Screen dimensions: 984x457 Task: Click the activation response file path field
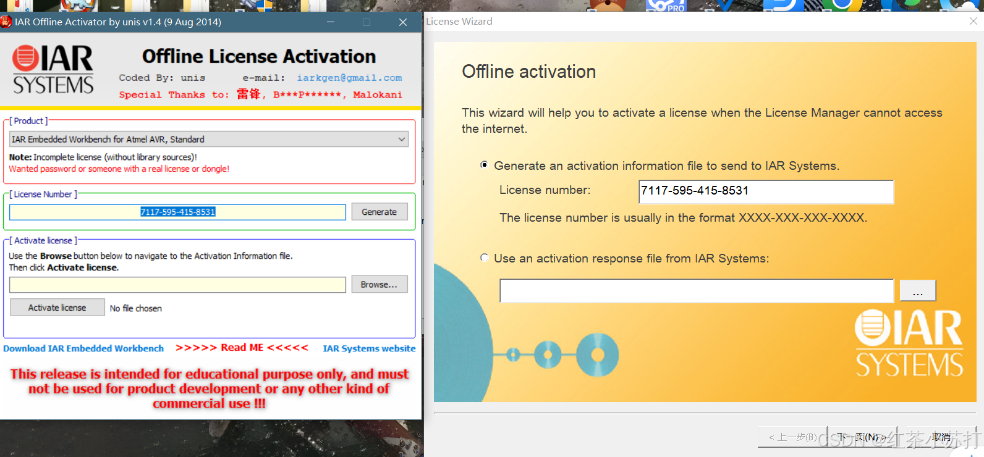(697, 291)
